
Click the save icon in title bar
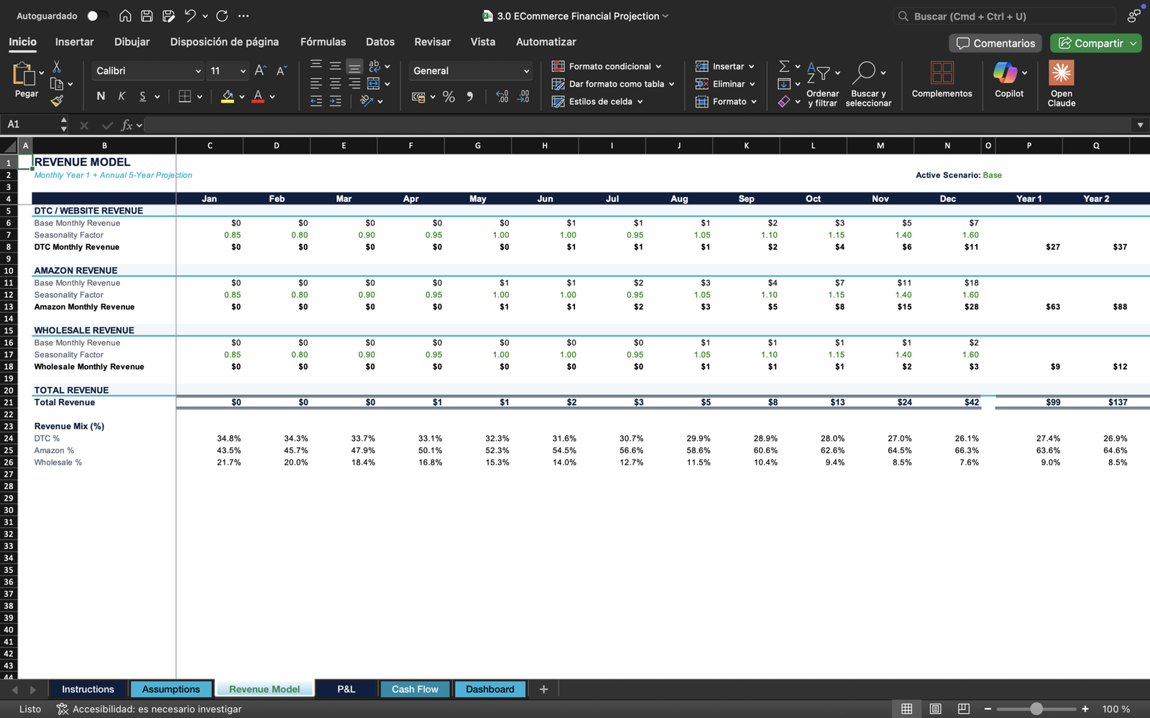coord(147,16)
